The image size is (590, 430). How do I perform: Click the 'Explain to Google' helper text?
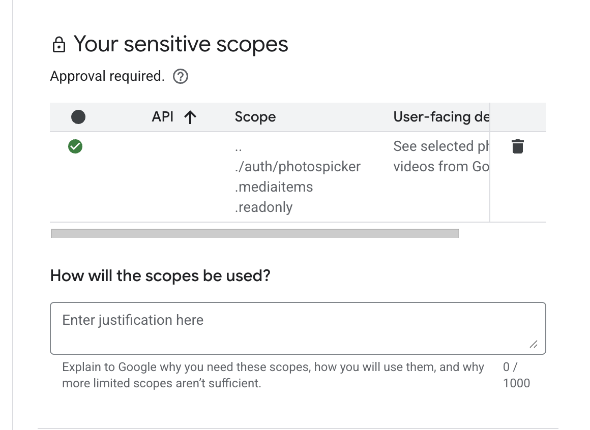point(273,375)
